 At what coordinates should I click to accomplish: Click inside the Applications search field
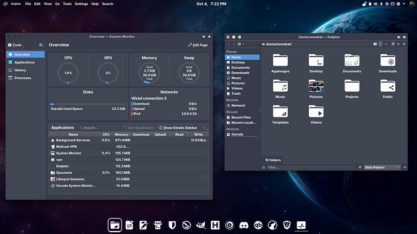point(100,128)
